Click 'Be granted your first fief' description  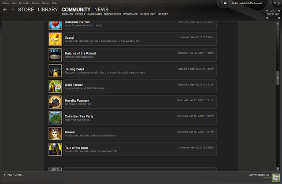tap(78, 104)
